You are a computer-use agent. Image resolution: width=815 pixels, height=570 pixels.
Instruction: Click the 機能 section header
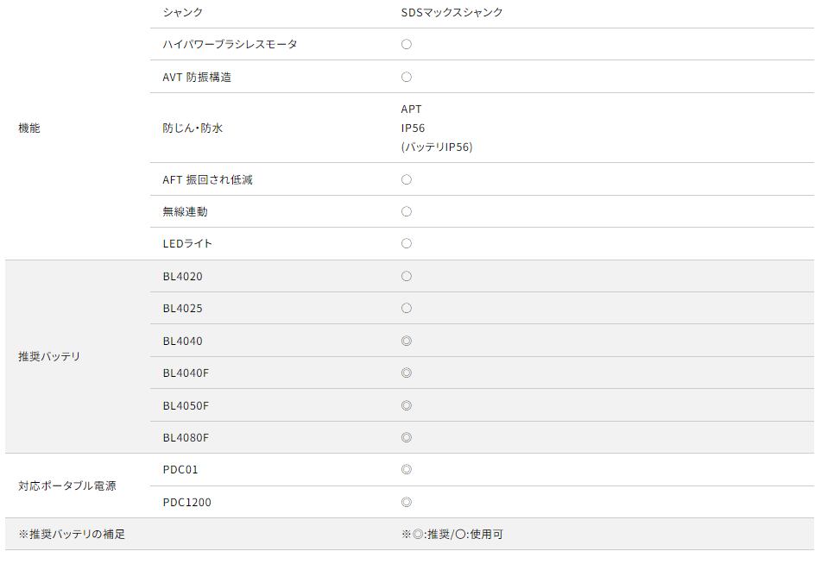click(29, 128)
